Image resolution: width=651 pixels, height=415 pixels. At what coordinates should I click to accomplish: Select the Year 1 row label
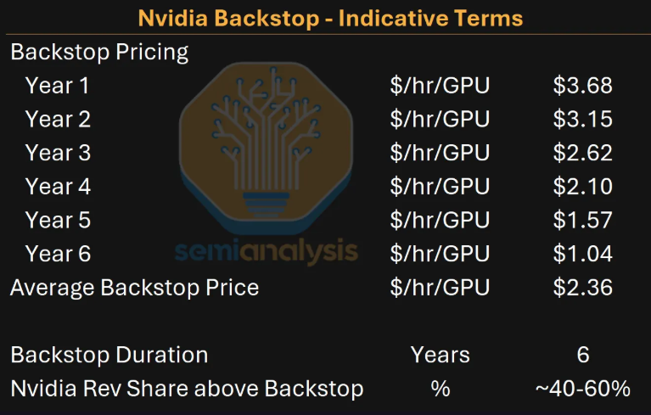tap(58, 86)
